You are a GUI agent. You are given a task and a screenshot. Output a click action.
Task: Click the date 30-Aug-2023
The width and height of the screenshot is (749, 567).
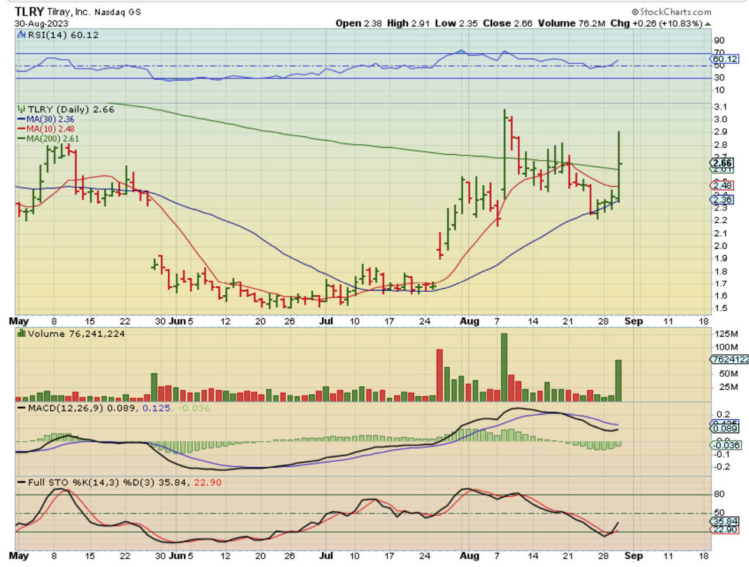coord(41,24)
